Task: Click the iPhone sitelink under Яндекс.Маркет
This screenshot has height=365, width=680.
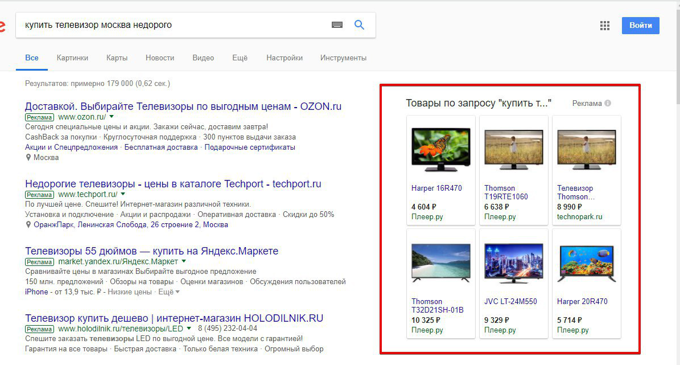Action: 36,292
